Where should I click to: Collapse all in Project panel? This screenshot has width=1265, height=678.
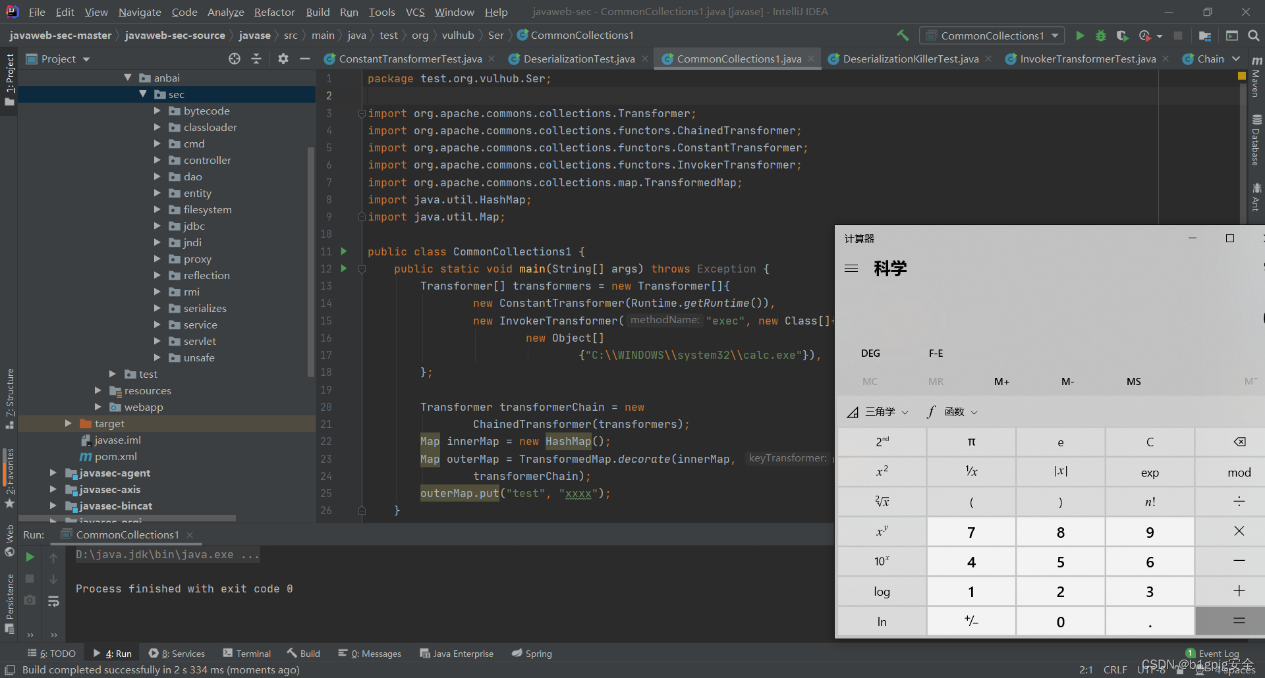point(257,59)
